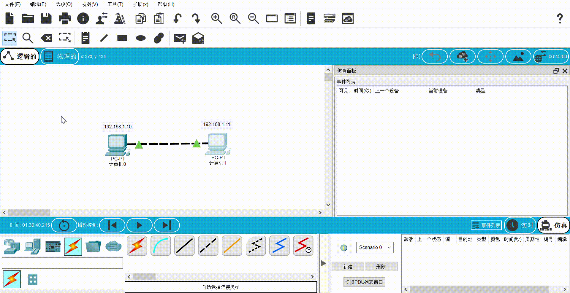Zoom out with the magnifier minus icon
570x293 pixels.
point(253,18)
